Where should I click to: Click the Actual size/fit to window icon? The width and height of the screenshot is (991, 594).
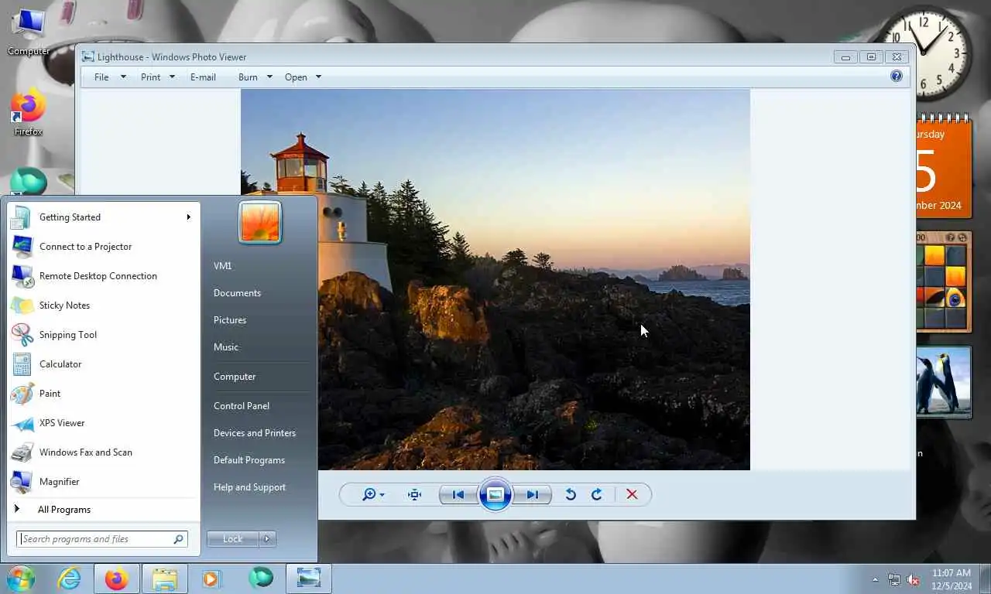(x=414, y=494)
